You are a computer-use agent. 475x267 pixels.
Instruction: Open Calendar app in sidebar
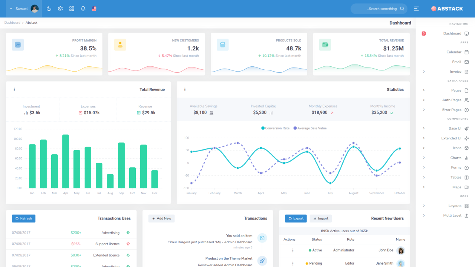[445, 52]
